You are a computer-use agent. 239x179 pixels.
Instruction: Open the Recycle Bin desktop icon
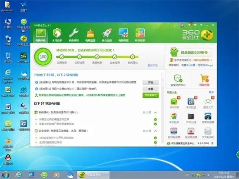click(x=8, y=58)
